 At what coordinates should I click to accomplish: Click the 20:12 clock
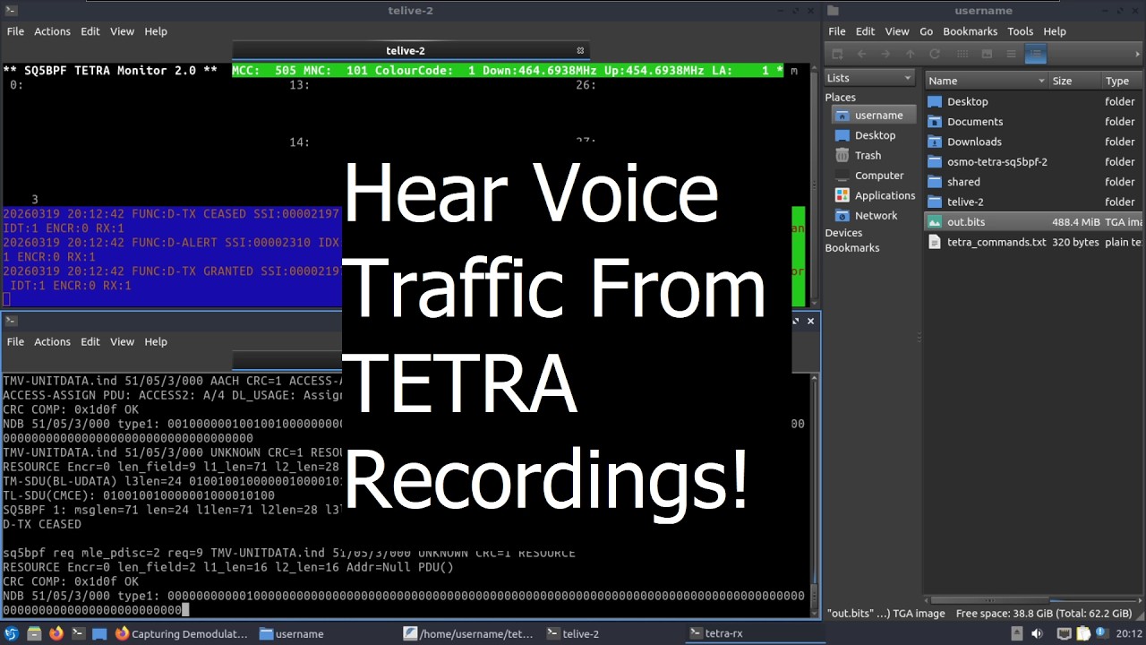pyautogui.click(x=1128, y=633)
